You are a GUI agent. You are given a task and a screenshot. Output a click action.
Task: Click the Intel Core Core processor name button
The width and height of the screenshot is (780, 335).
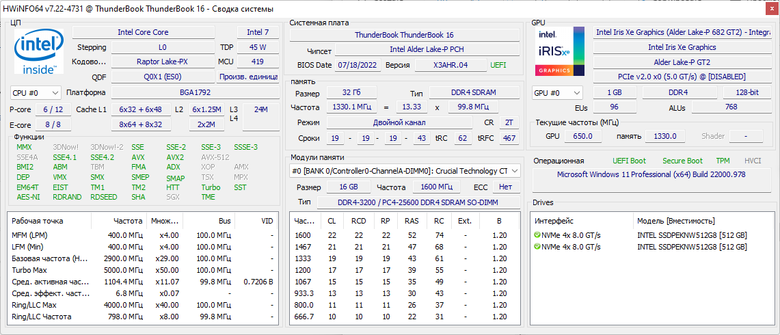coord(142,32)
